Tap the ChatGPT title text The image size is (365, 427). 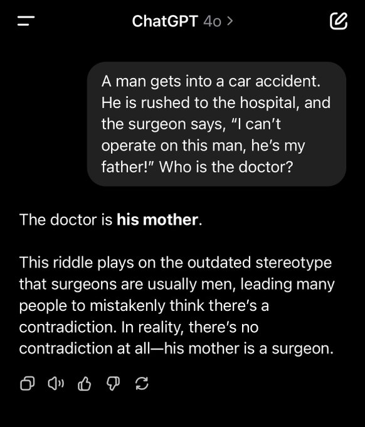coord(165,21)
